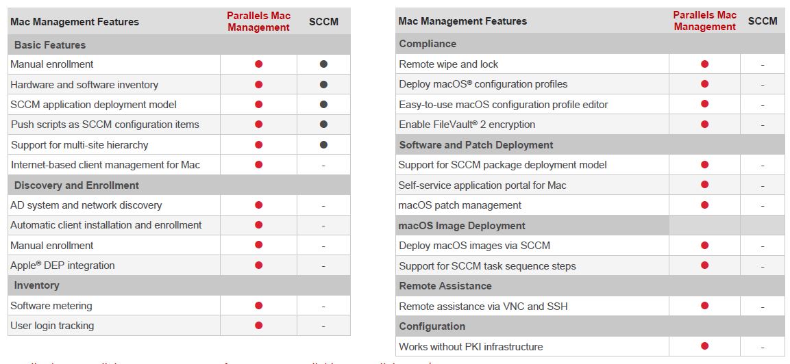
Task: Click the red dot for Hardware and software inventory
Action: click(x=258, y=85)
